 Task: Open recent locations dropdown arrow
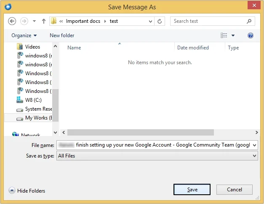click(x=34, y=21)
